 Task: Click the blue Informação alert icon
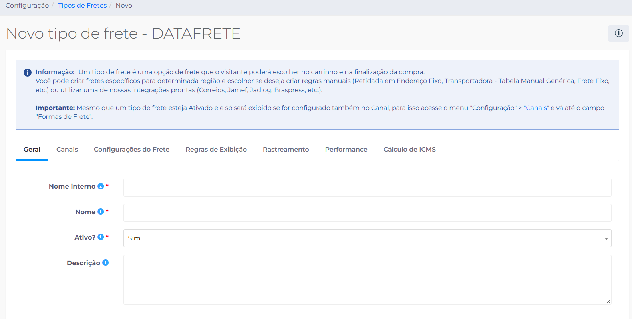coord(28,73)
